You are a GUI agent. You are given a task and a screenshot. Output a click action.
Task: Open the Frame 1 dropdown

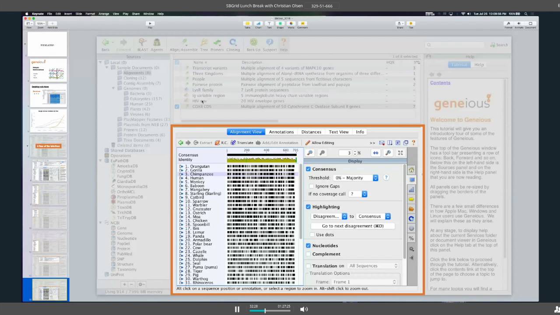[364, 282]
